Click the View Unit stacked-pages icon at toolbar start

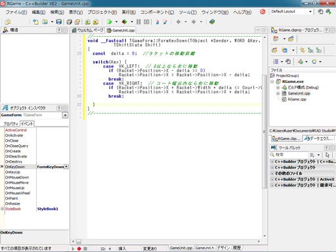click(x=8, y=22)
